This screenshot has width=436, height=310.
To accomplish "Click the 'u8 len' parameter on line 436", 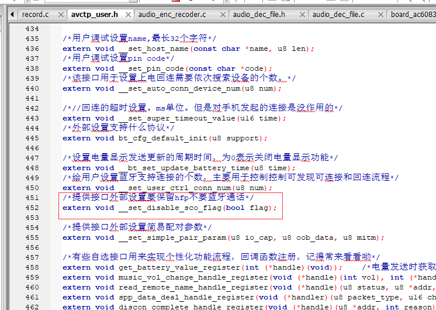I will pos(291,49).
